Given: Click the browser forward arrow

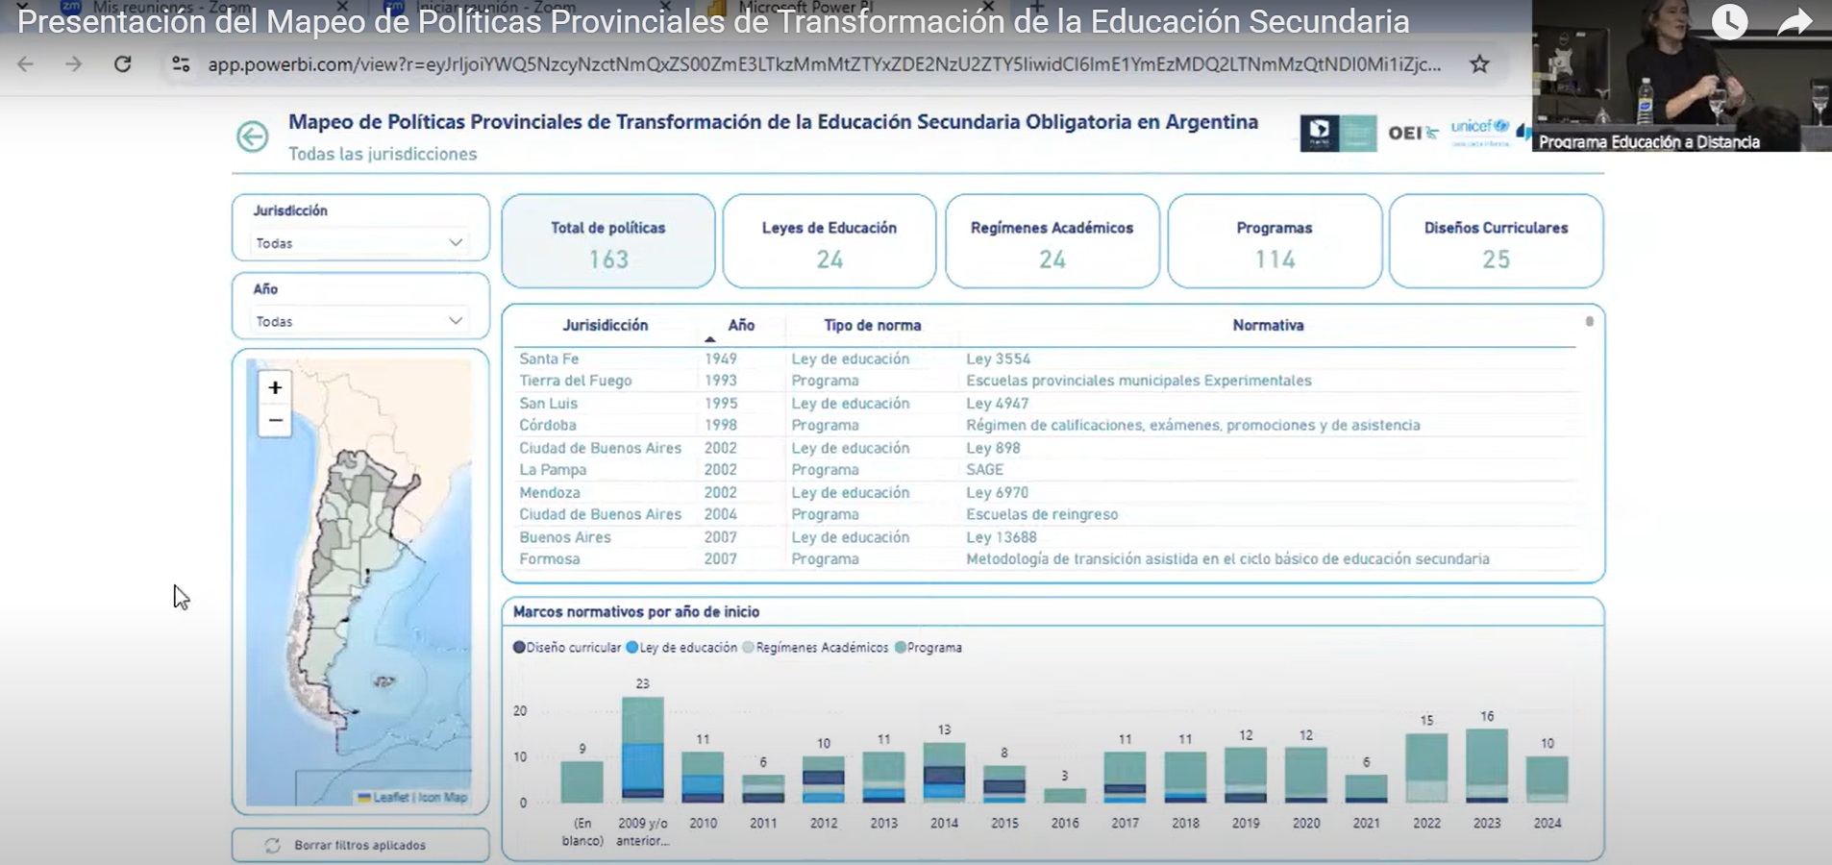Looking at the screenshot, I should [x=73, y=64].
